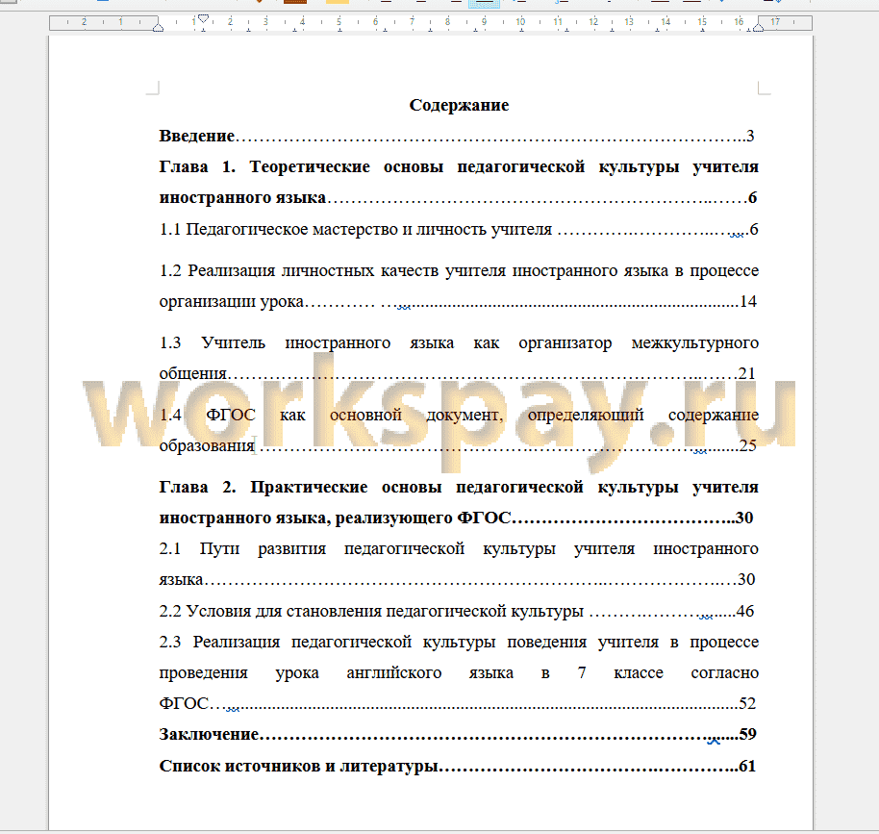Click the line "1.2 Реализация личностных качеств"
Image resolution: width=879 pixels, height=834 pixels.
[x=459, y=271]
